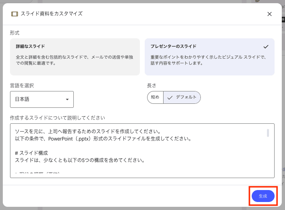
Task: Click inside the slide description text area
Action: pyautogui.click(x=142, y=151)
